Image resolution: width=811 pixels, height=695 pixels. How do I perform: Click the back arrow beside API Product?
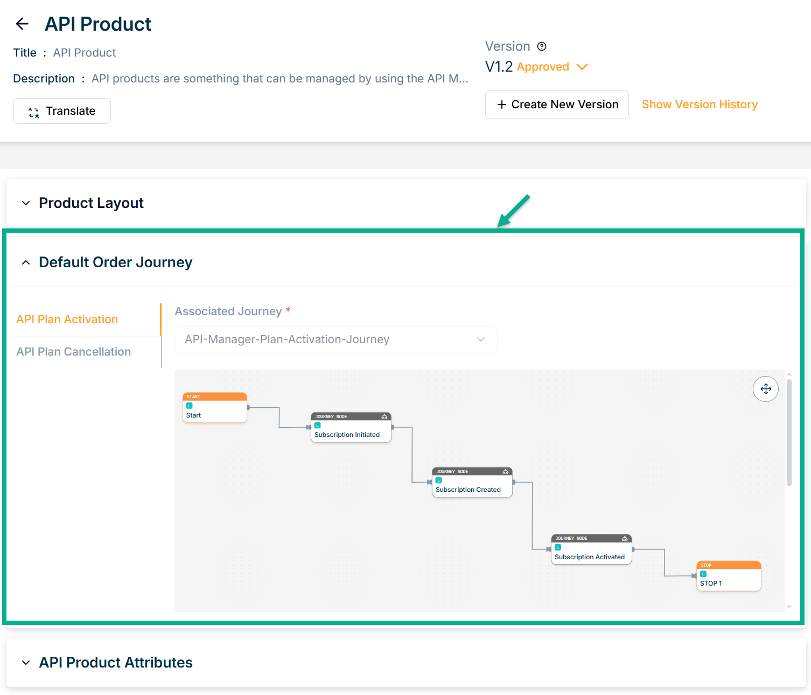click(22, 24)
